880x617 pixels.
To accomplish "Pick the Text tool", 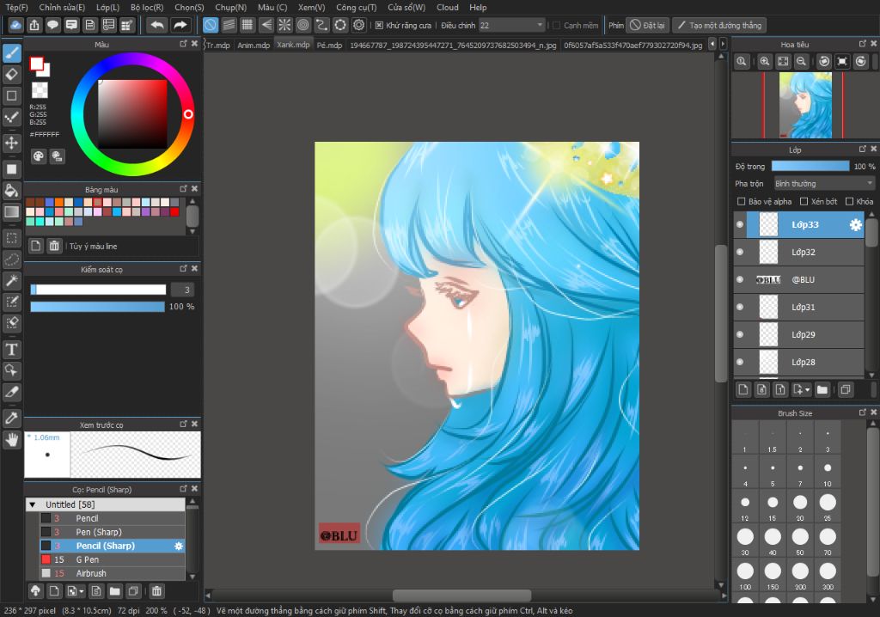I will click(x=12, y=350).
